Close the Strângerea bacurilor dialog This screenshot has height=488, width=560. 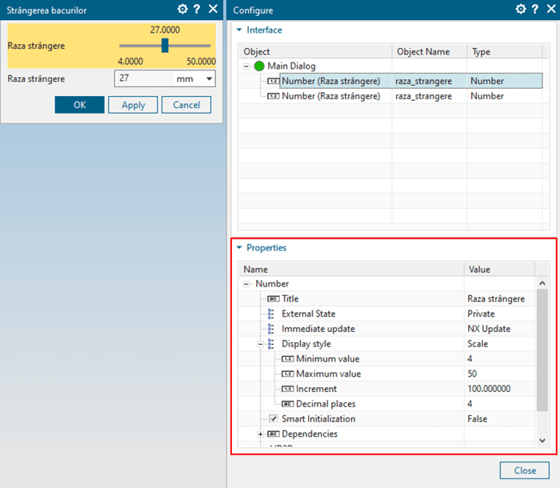pos(214,9)
